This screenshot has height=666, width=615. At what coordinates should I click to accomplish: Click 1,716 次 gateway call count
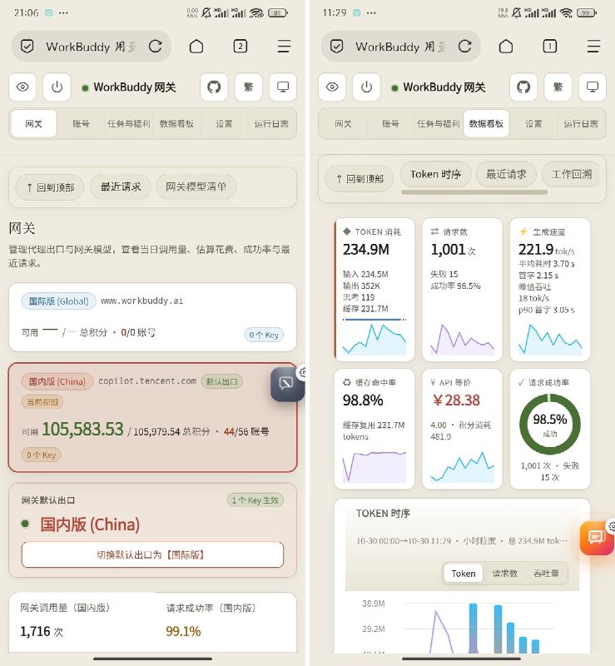coord(42,631)
